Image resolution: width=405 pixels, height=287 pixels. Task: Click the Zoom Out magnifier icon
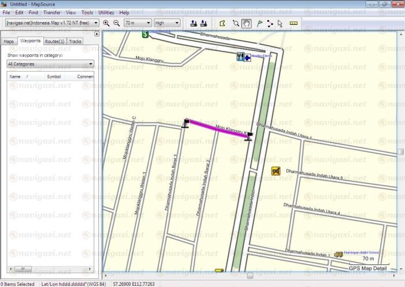[x=116, y=23]
